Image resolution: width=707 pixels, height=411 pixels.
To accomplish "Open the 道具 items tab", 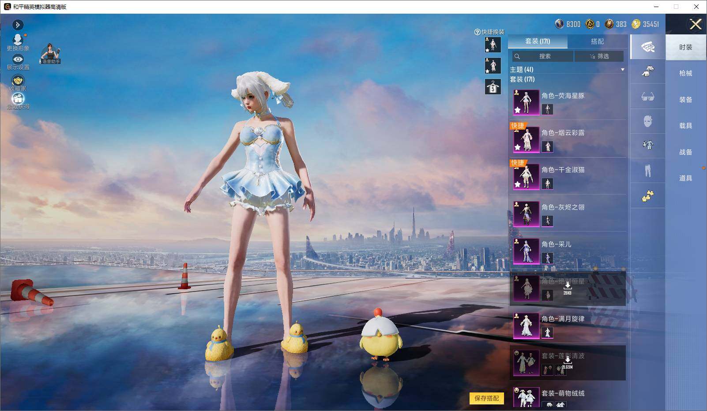I will (685, 178).
